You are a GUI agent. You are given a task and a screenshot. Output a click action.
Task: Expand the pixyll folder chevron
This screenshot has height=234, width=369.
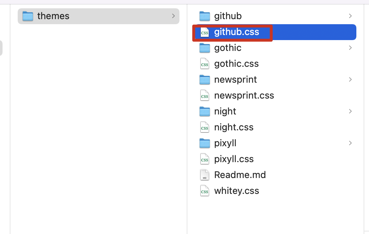click(x=350, y=143)
